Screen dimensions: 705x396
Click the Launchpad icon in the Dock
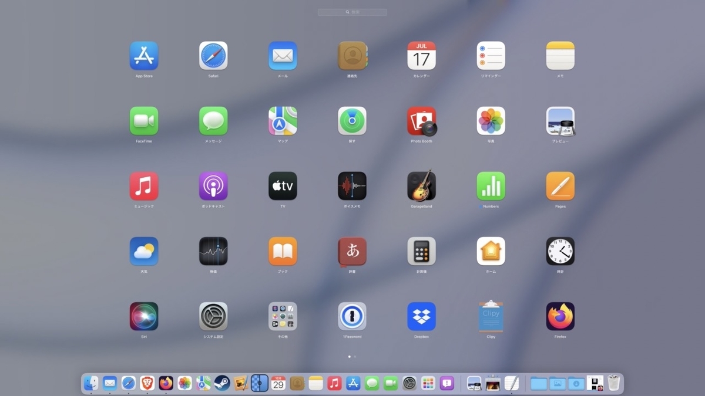click(428, 383)
